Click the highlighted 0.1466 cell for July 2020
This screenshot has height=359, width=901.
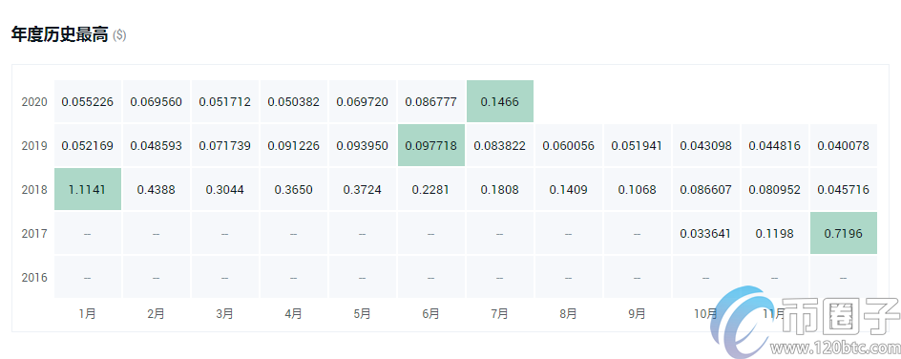(x=500, y=101)
